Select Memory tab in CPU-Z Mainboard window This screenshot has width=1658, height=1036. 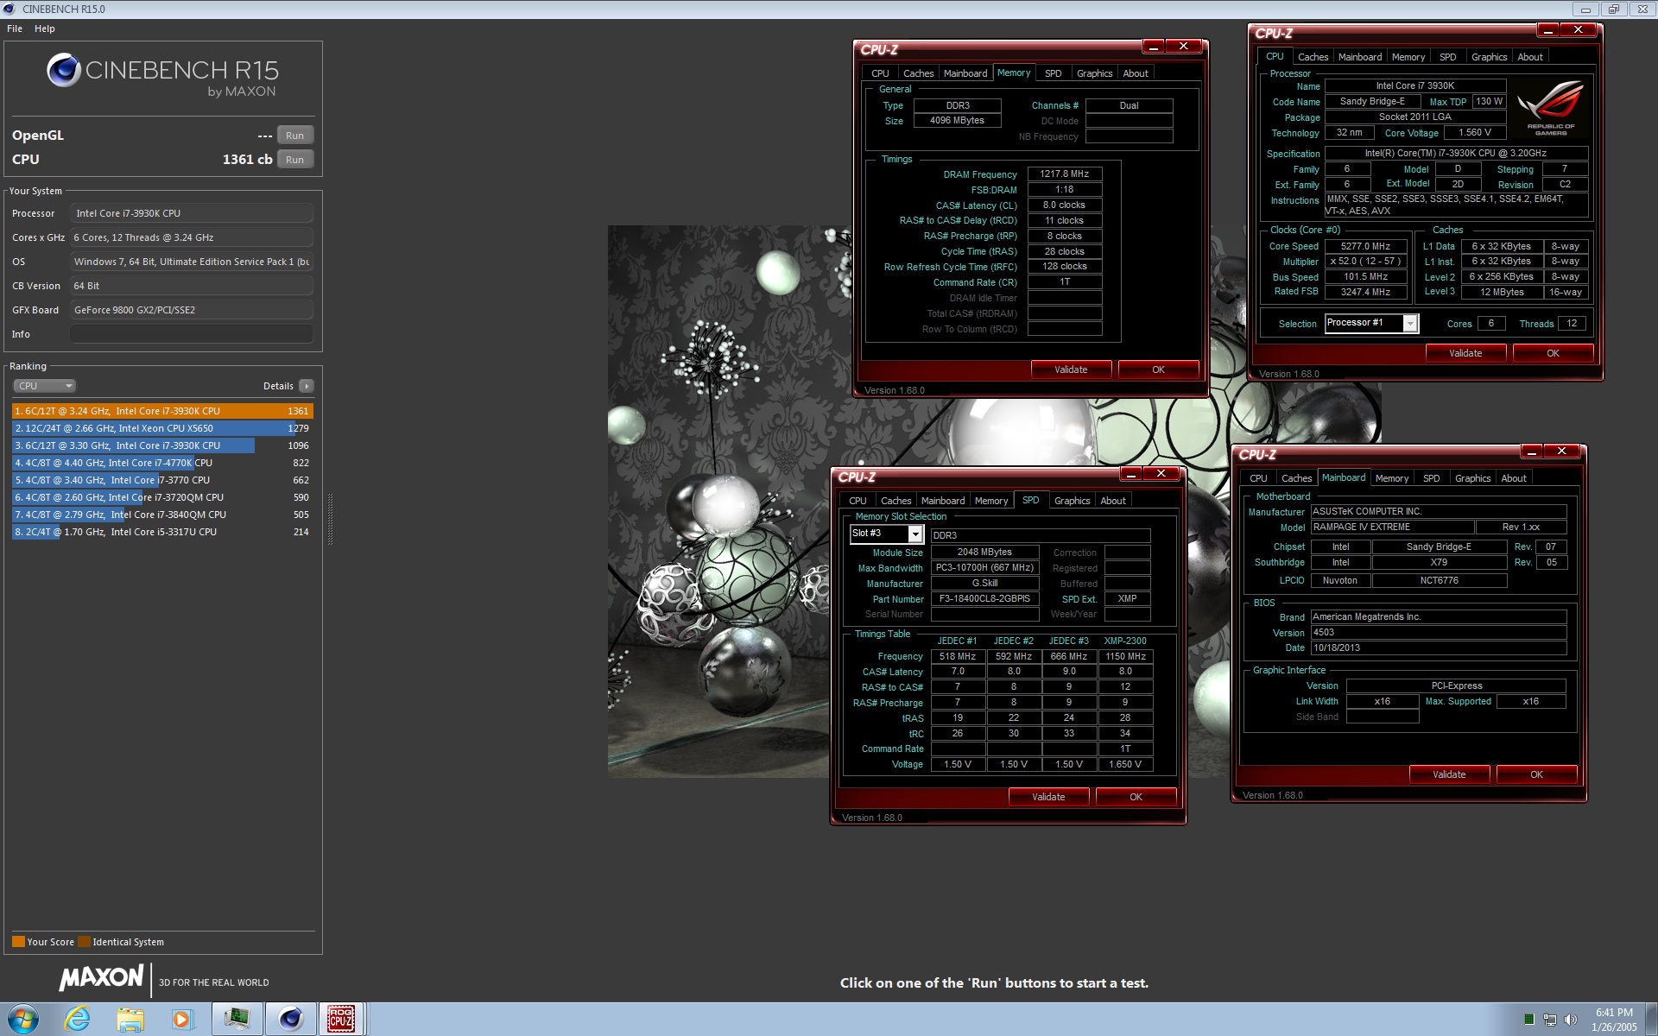coord(1392,478)
